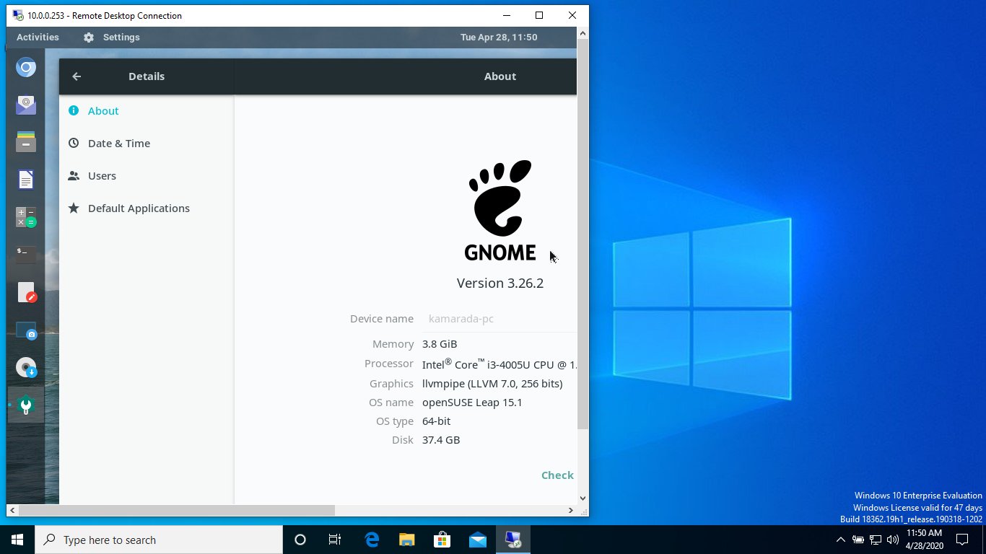Select Default Applications in the sidebar
This screenshot has width=986, height=554.
[x=139, y=208]
